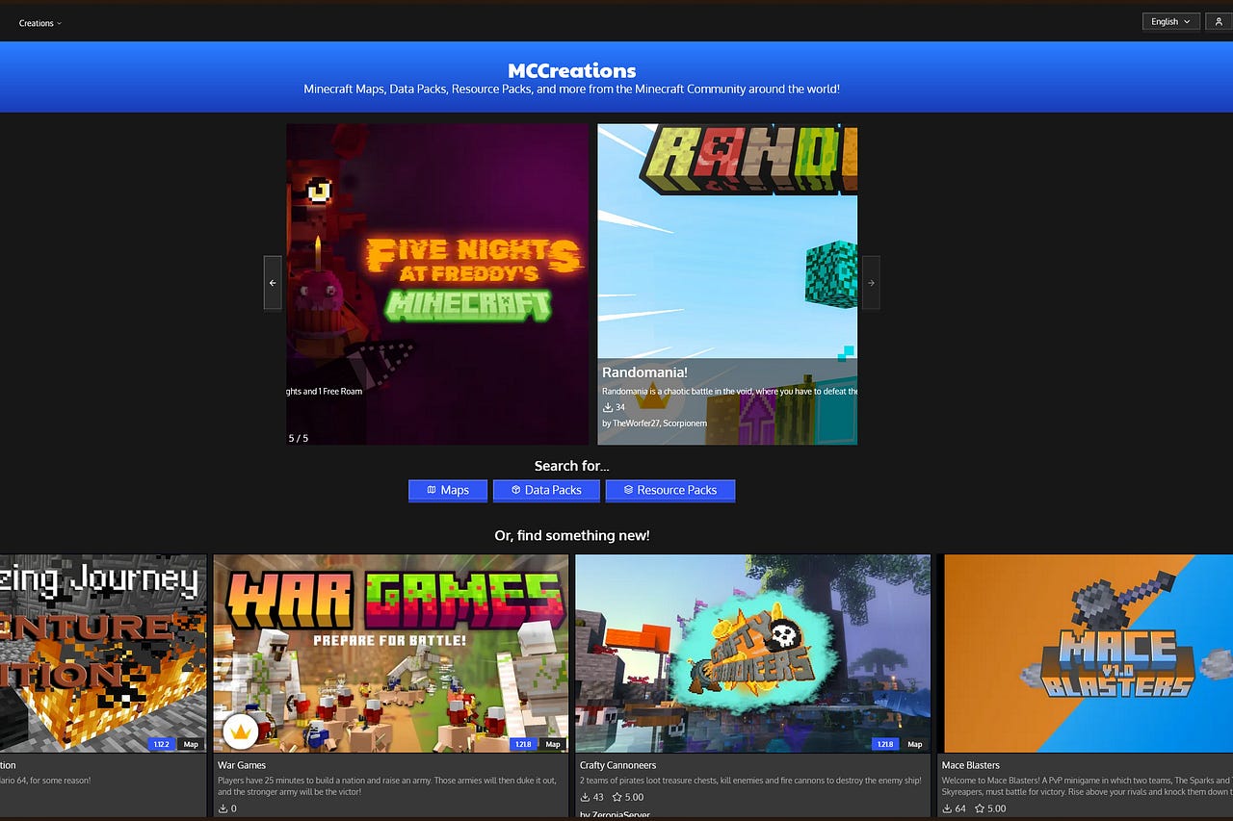The width and height of the screenshot is (1233, 821).
Task: Open the War Games card image
Action: pos(391,654)
